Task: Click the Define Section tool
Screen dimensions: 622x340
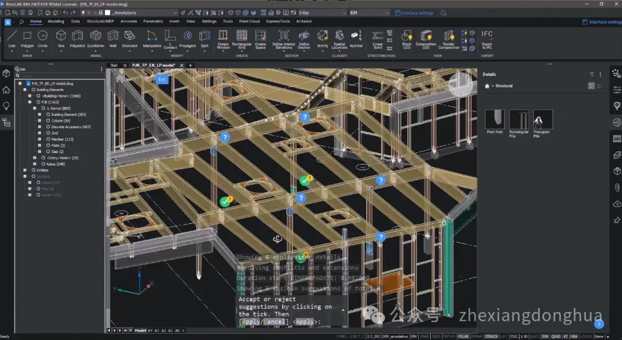Action: tap(304, 40)
